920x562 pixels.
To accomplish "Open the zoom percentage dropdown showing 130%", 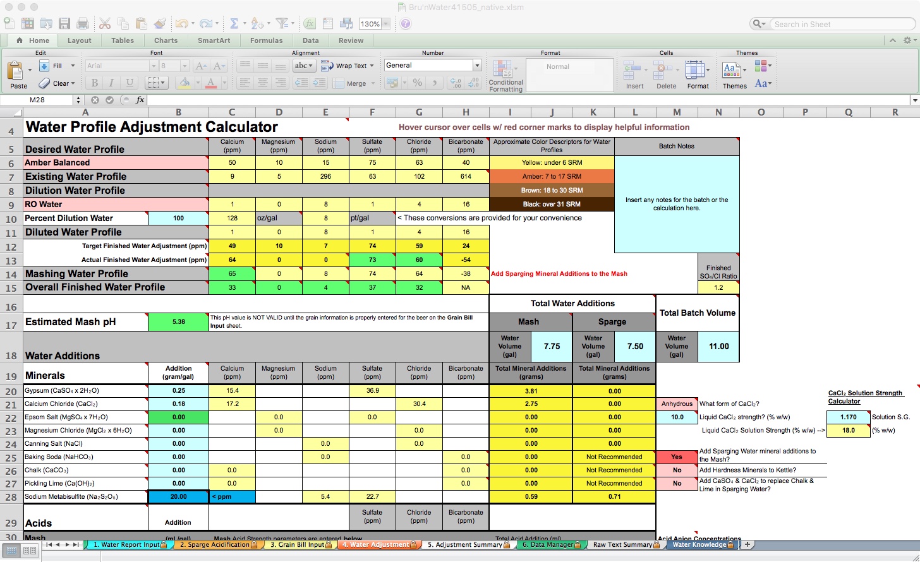I will 385,24.
